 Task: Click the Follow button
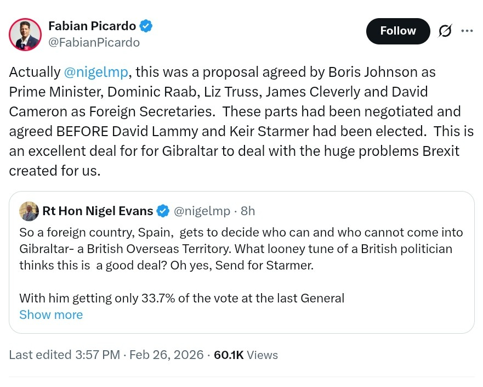[x=398, y=31]
